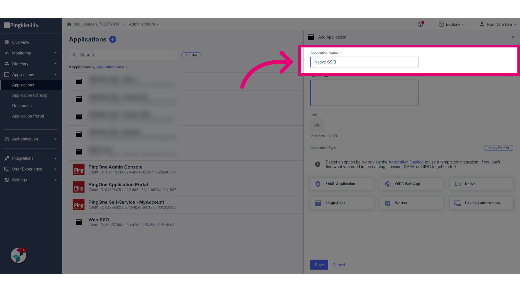Click the Overview globe icon

coord(7,42)
